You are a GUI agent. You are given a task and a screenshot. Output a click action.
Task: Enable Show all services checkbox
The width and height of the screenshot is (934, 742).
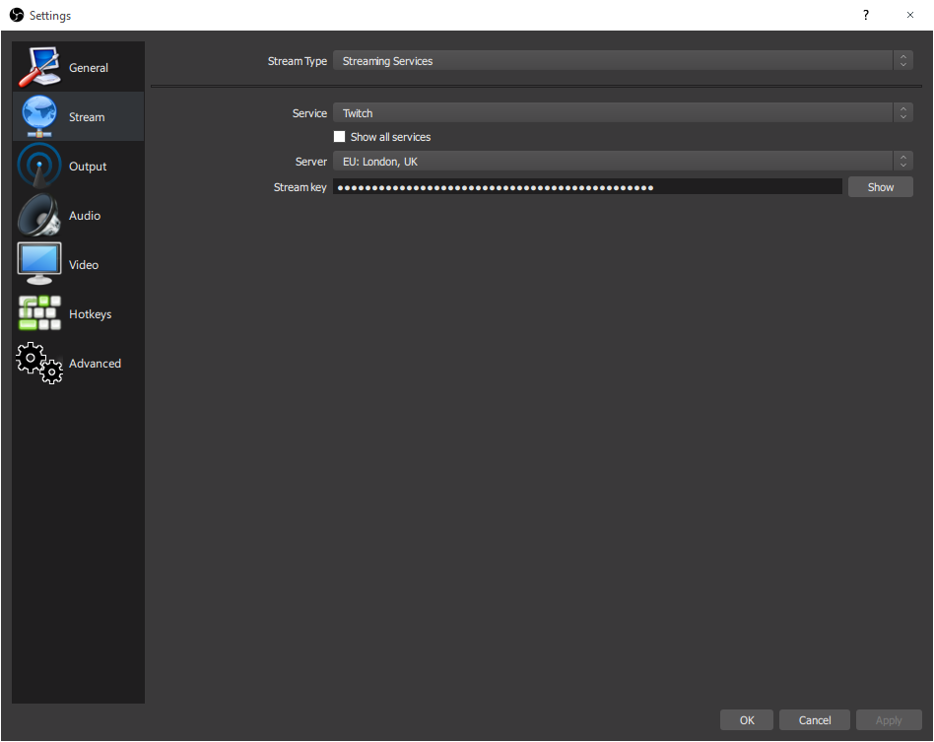(340, 137)
